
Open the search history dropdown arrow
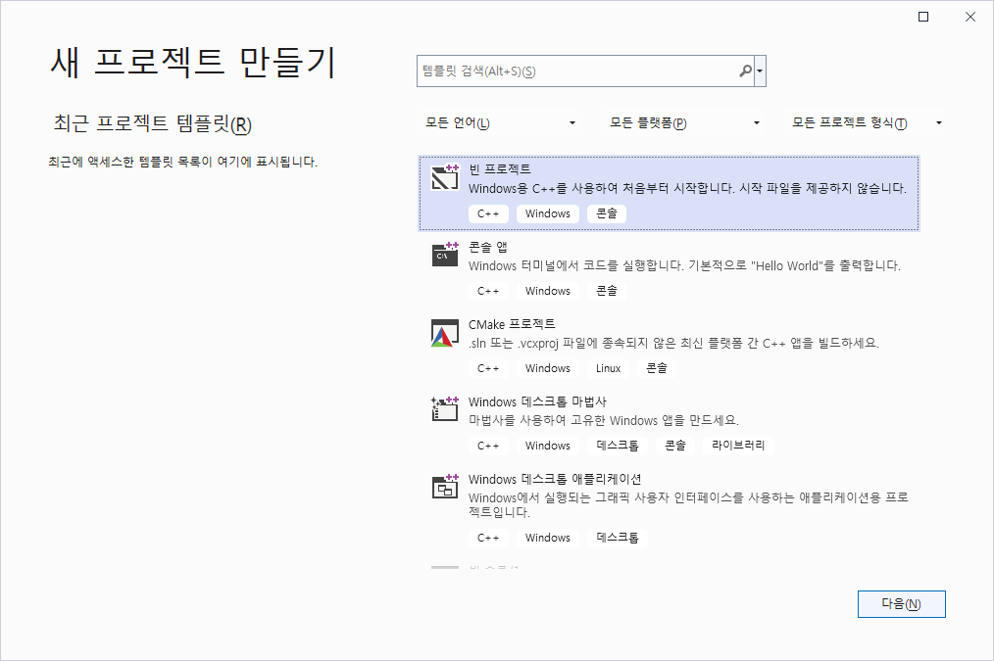[760, 71]
